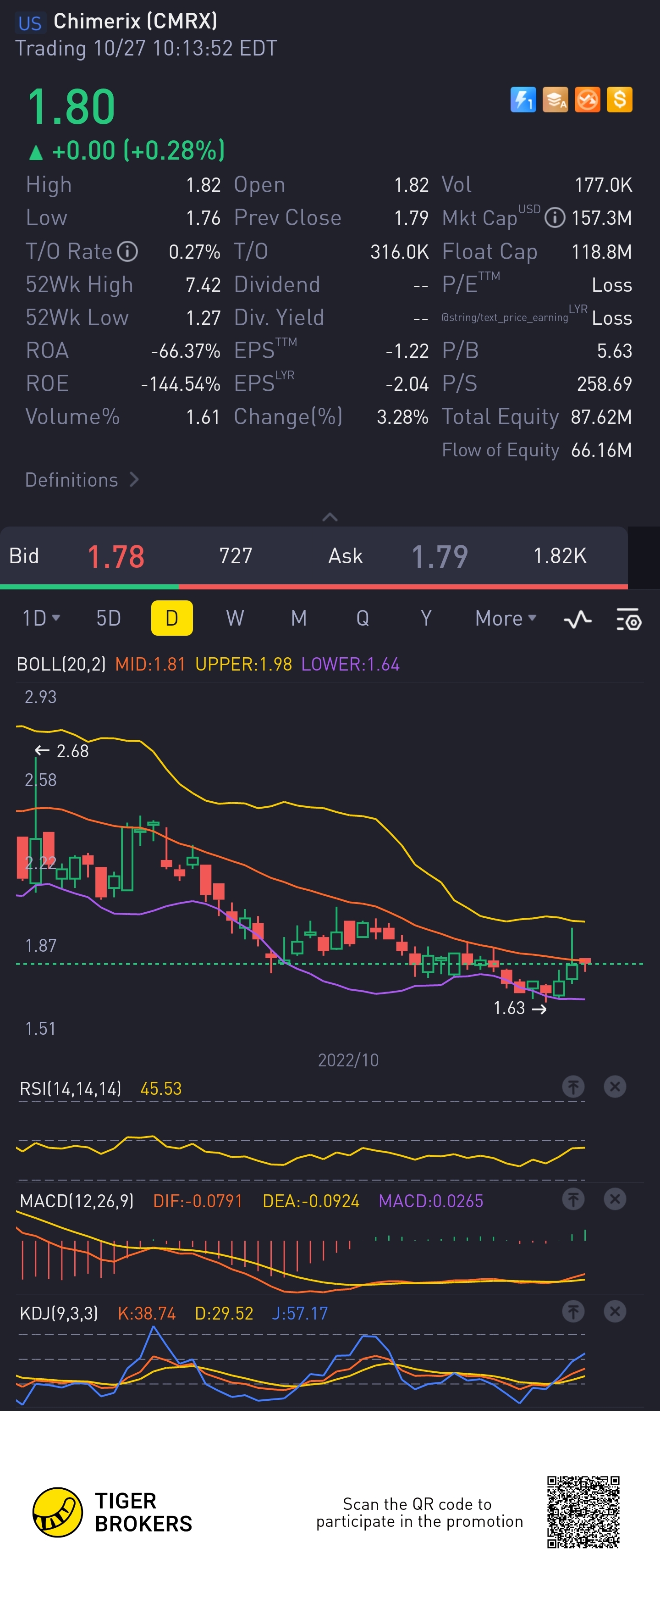Tap the current price 1.80
The width and height of the screenshot is (660, 1614).
point(71,106)
